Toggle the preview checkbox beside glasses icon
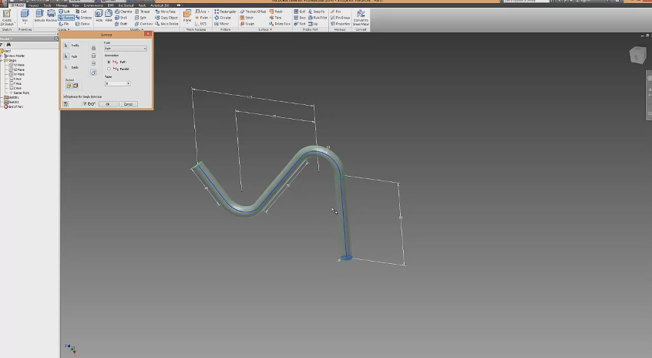 (85, 104)
